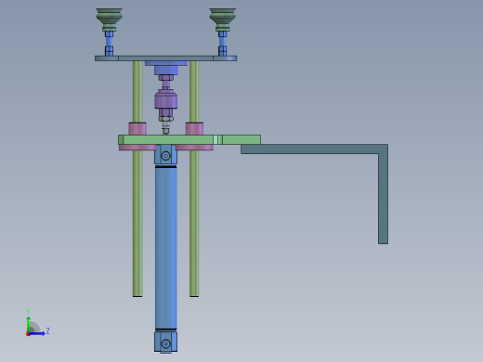Click the long blue cylinder body
Image resolution: width=483 pixels, height=362 pixels.
click(166, 248)
